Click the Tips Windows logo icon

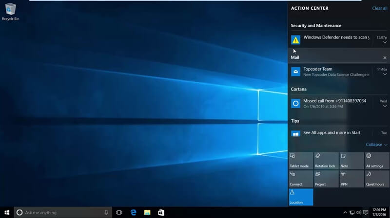296,134
